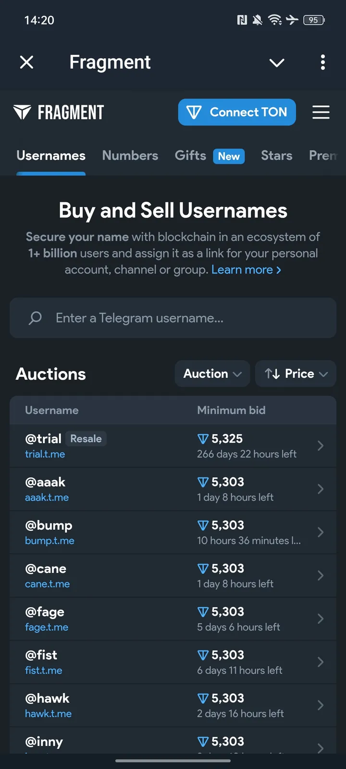Click the search magnifier icon
The image size is (346, 769).
point(35,318)
